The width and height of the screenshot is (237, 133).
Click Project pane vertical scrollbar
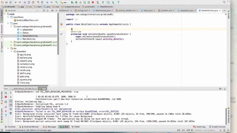pyautogui.click(x=58, y=34)
